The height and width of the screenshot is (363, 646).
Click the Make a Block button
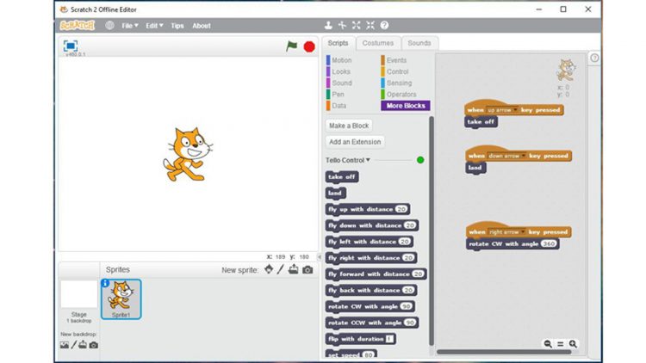(x=349, y=126)
